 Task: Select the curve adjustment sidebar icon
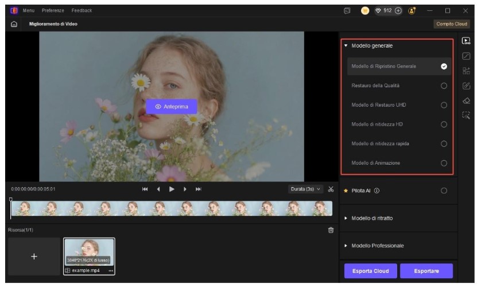[x=466, y=56]
